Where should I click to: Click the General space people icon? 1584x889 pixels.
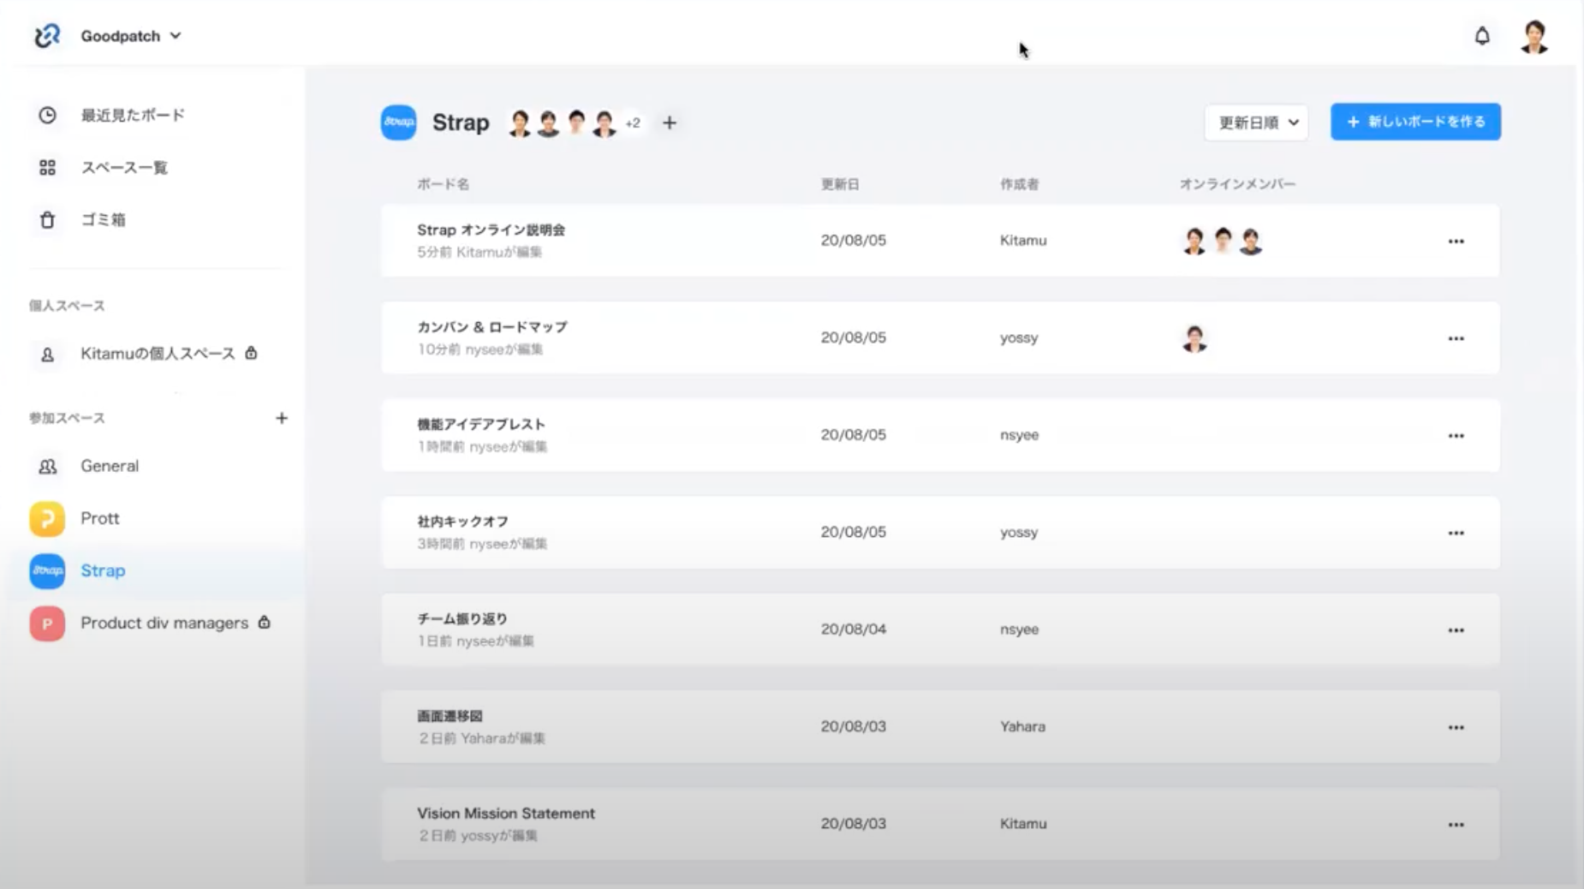(x=48, y=466)
